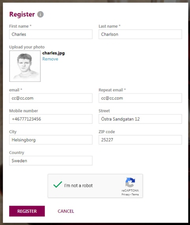
Task: Click the Register heading title
Action: (22, 14)
